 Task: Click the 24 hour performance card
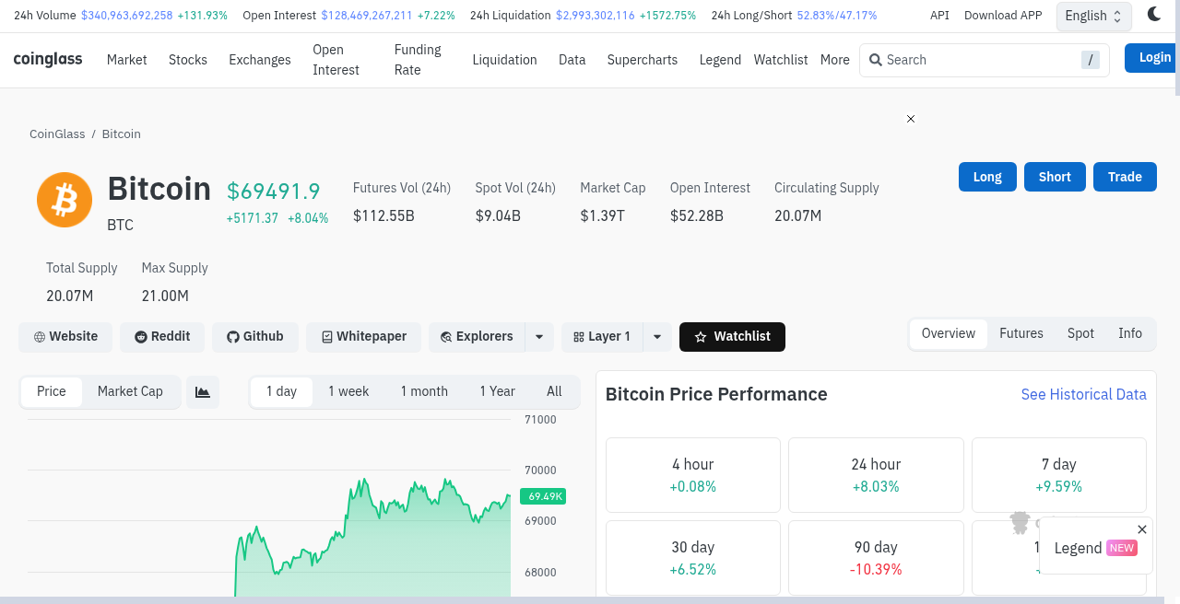[x=876, y=475]
